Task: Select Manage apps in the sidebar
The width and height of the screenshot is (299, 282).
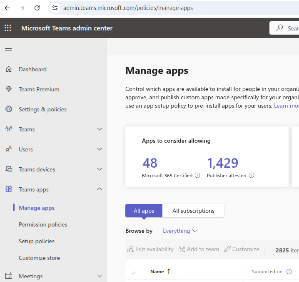Action: (x=37, y=208)
